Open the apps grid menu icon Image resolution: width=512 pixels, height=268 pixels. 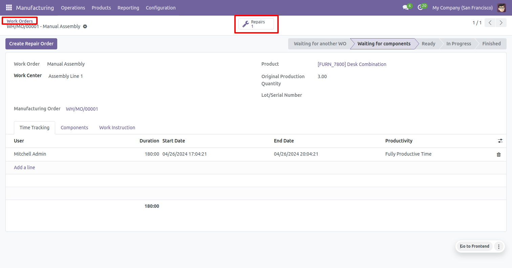pyautogui.click(x=9, y=7)
